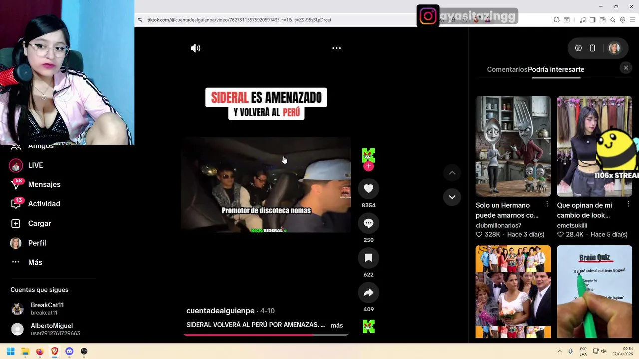This screenshot has height=359, width=639.
Task: Open the emetsukiiii look change video
Action: tap(594, 147)
